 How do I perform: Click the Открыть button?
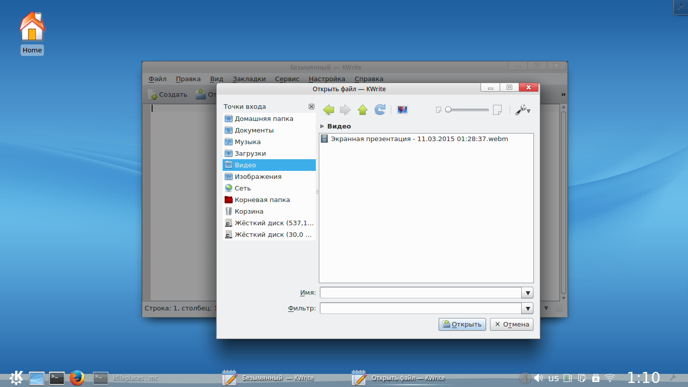[x=462, y=325]
